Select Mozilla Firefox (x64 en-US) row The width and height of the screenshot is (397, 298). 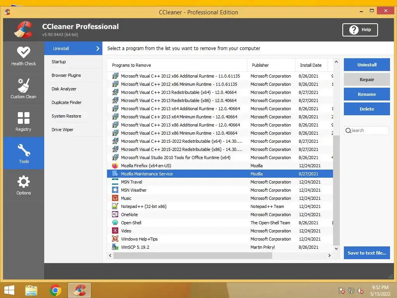point(220,166)
